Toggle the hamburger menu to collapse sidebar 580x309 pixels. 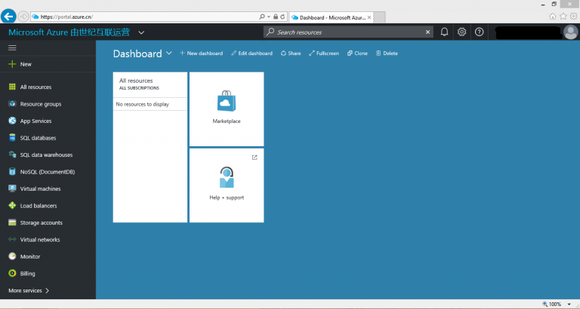(x=12, y=48)
